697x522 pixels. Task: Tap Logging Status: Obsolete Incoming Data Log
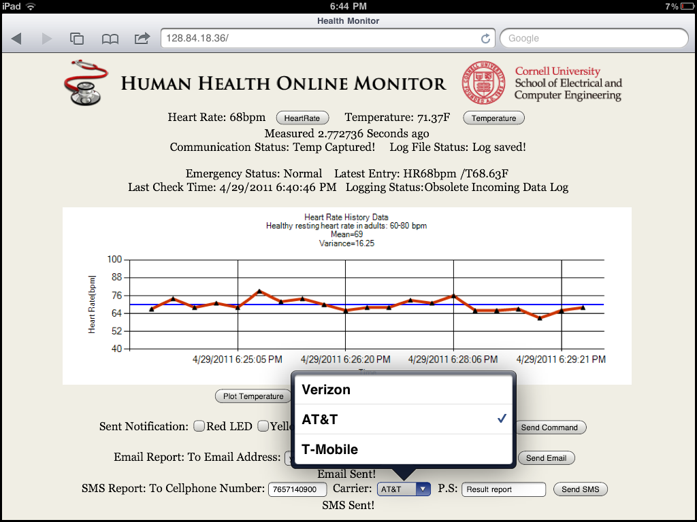pos(457,187)
